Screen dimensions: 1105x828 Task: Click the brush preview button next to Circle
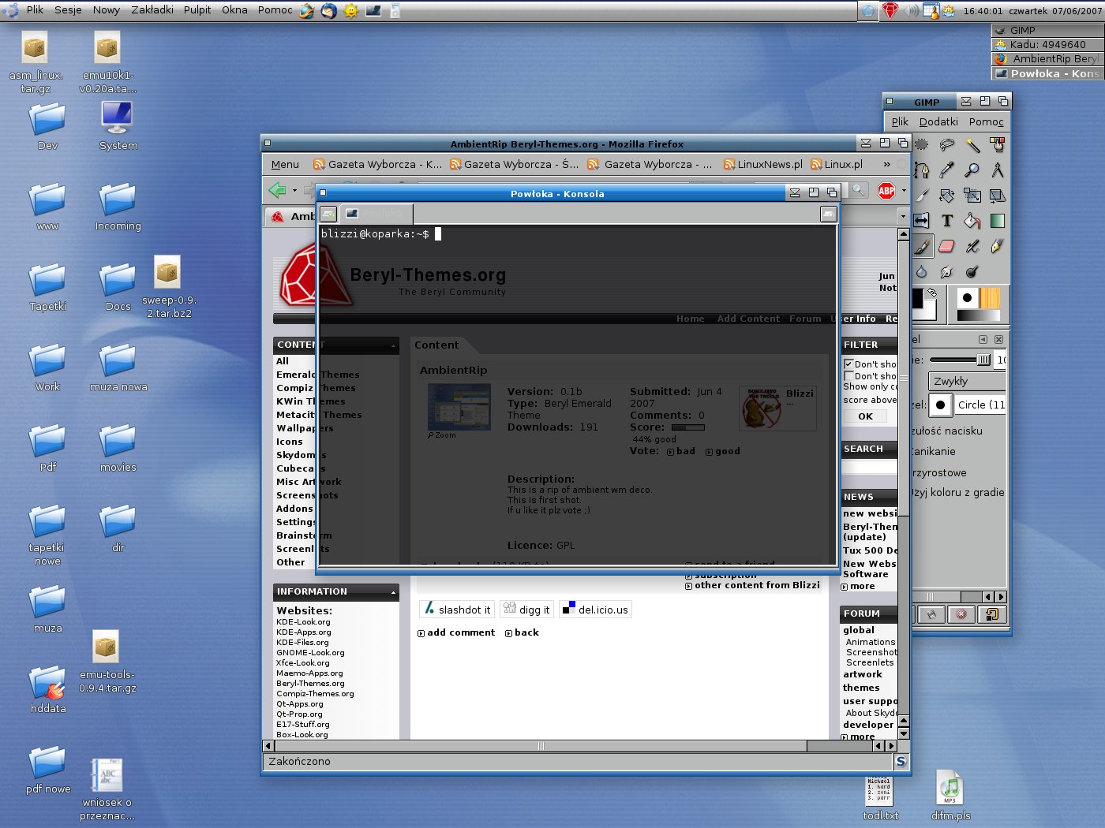[940, 405]
